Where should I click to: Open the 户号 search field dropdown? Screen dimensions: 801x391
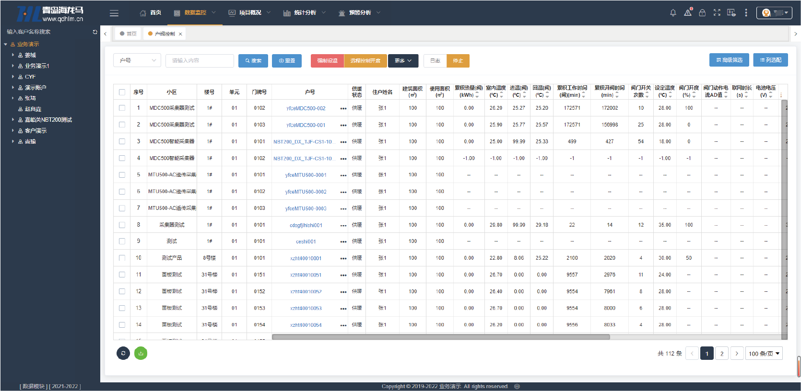coord(137,60)
